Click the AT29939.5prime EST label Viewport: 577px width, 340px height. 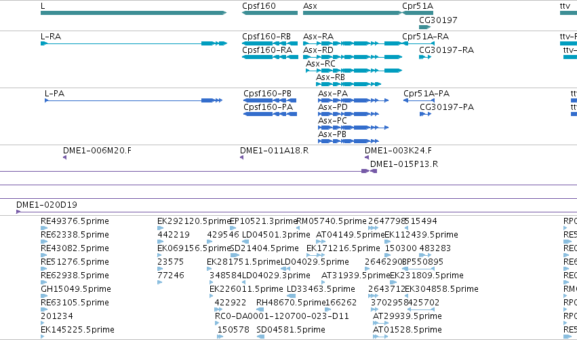407,316
